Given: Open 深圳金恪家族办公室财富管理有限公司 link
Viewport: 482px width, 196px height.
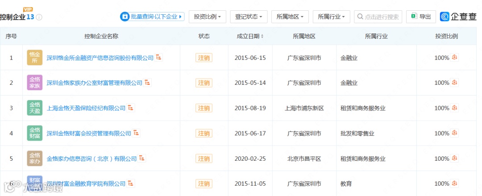Looking at the screenshot, I should point(94,83).
